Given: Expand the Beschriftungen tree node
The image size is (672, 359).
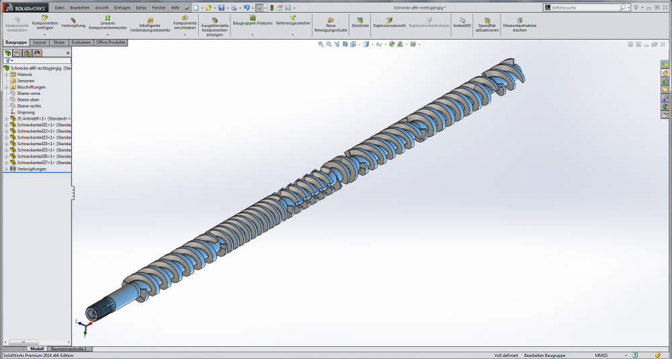Looking at the screenshot, I should click(7, 87).
